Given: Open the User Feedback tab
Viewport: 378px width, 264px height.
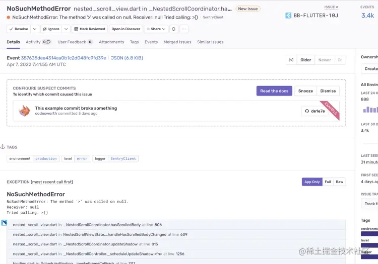Looking at the screenshot, I should (x=75, y=42).
